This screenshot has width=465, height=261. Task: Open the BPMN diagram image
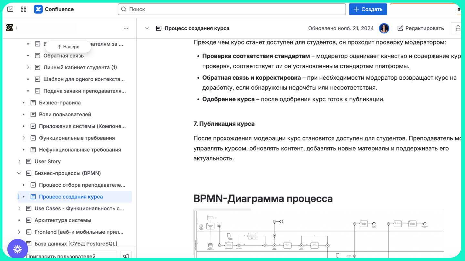coord(319,234)
